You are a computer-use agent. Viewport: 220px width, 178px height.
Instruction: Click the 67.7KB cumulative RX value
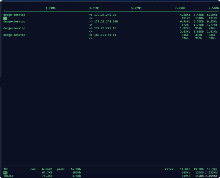point(47,172)
